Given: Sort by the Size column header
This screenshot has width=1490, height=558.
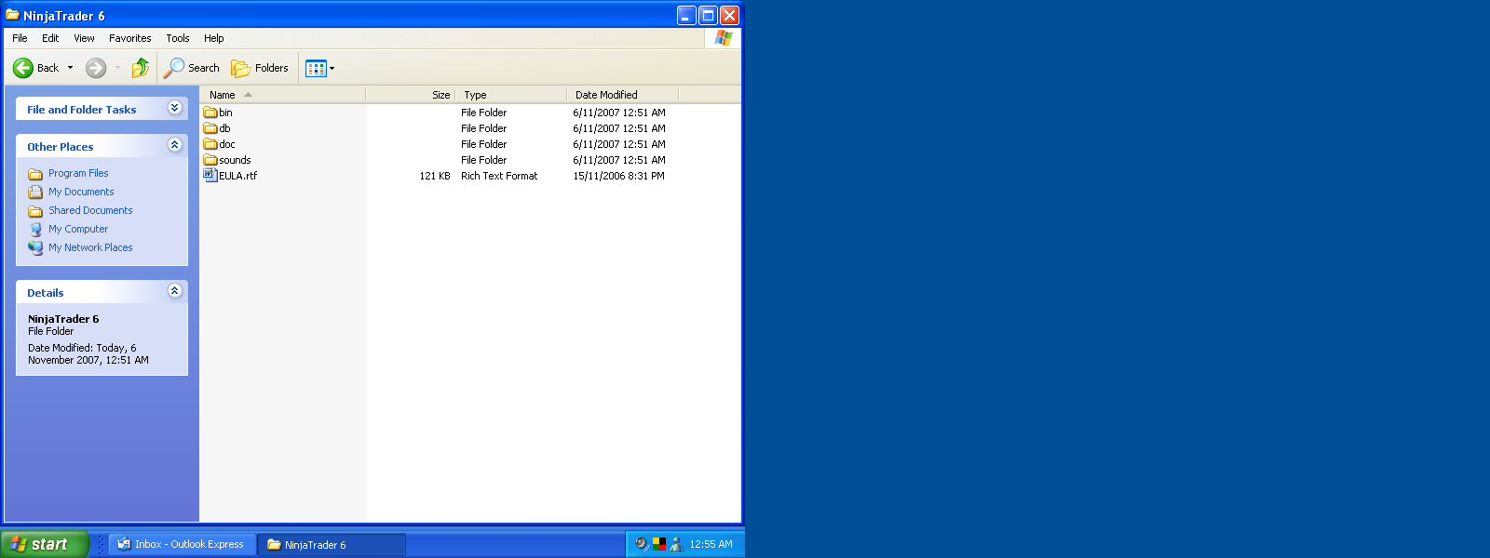Looking at the screenshot, I should pos(411,95).
